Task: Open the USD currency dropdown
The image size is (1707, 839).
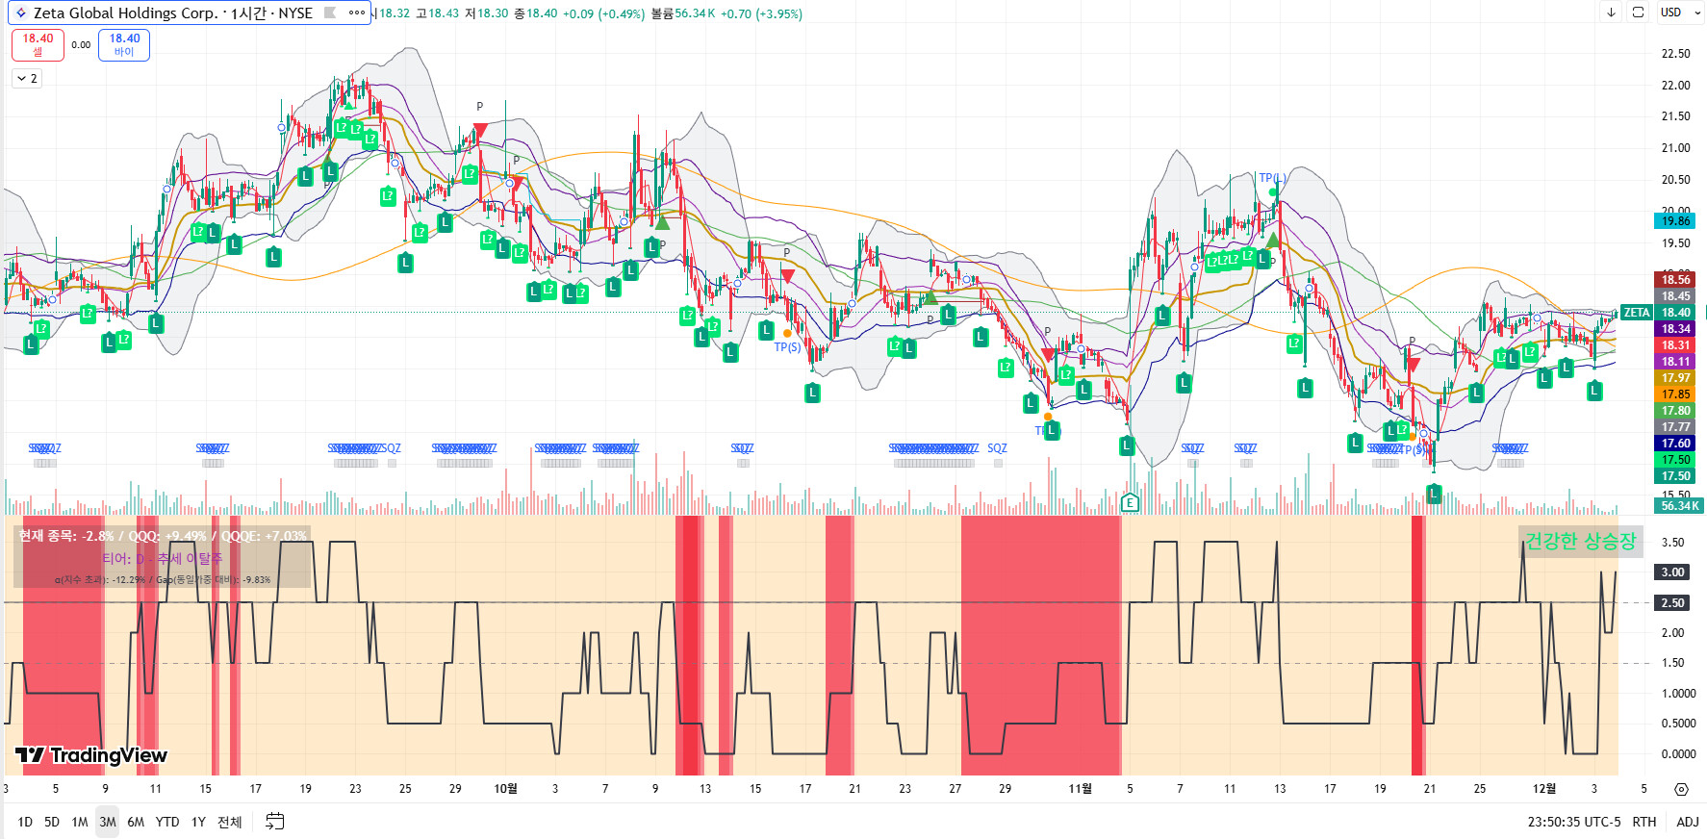Action: (x=1679, y=13)
